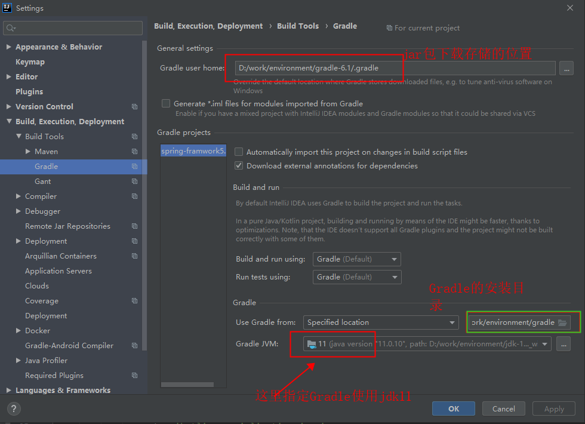
Task: Open the Build and run using dropdown
Action: (357, 259)
